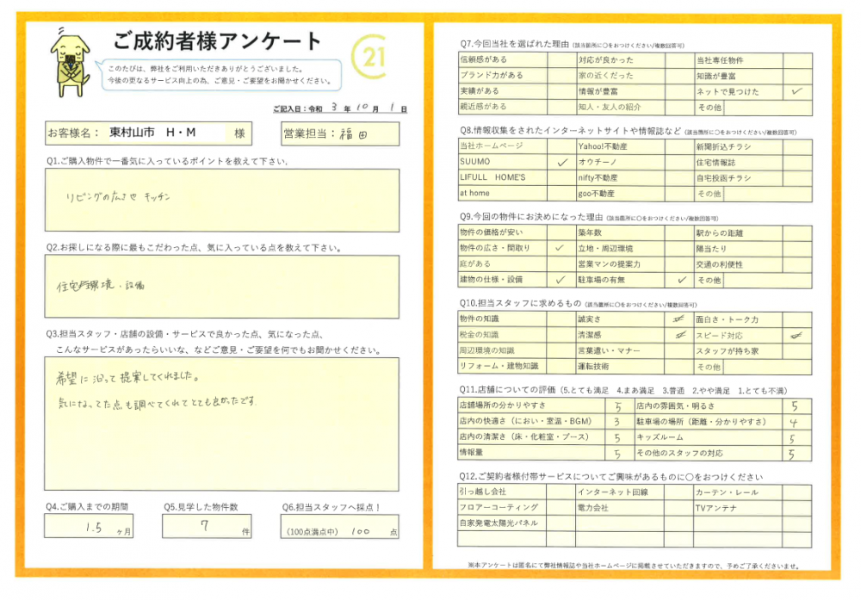Select the Q1 answer text box
This screenshot has height=600, width=861.
point(222,200)
